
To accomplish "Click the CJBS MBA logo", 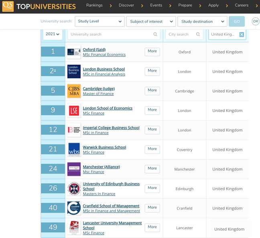I will pyautogui.click(x=74, y=91).
